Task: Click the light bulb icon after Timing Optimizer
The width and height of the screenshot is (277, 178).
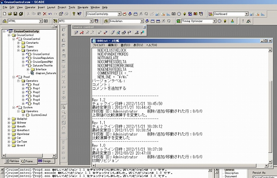Action: click(225, 21)
